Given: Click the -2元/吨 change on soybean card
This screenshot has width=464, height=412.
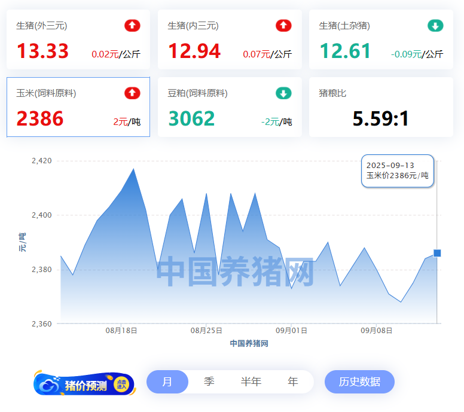Looking at the screenshot, I should click(x=276, y=121).
